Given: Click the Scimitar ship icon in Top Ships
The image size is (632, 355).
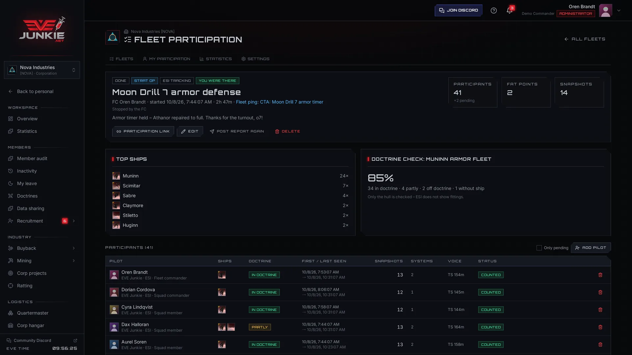Looking at the screenshot, I should pyautogui.click(x=116, y=186).
